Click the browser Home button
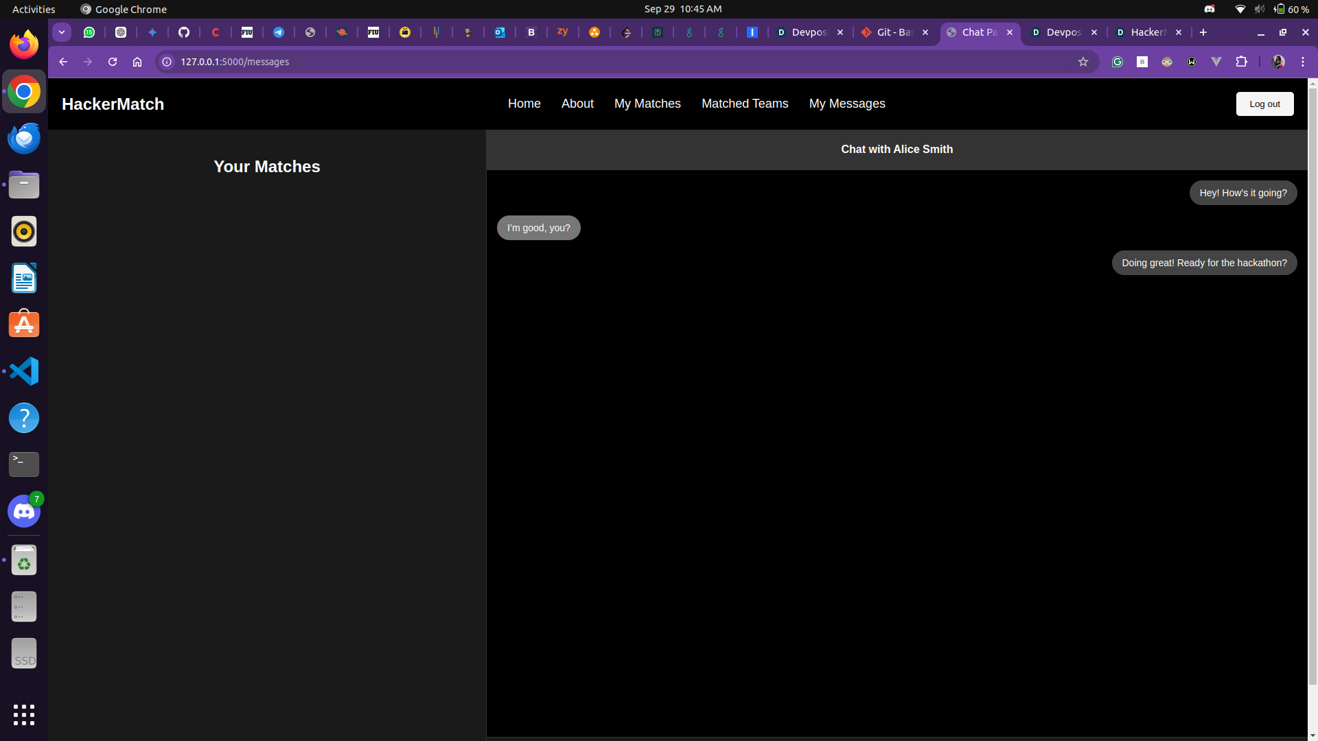Viewport: 1318px width, 741px height. click(137, 62)
